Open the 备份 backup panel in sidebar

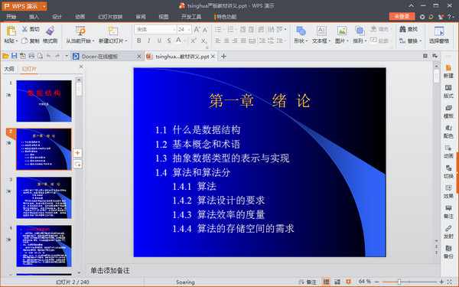pyautogui.click(x=448, y=252)
